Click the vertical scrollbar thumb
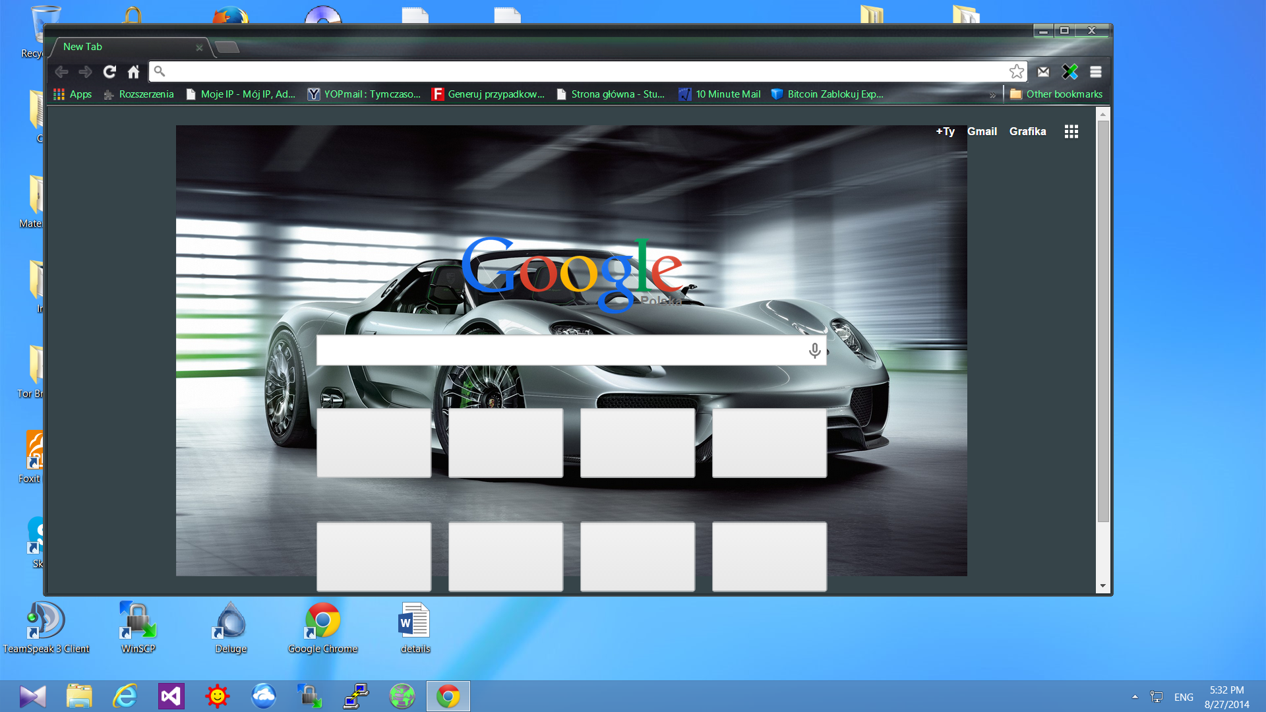Viewport: 1266px width, 712px height. pyautogui.click(x=1103, y=321)
